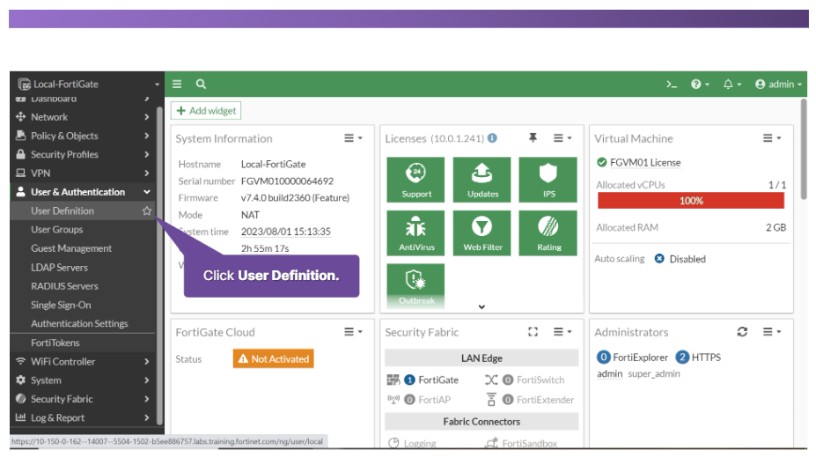Expand the Security Fabric widget fullscreen
Viewport: 816px width, 465px height.
coord(533,332)
